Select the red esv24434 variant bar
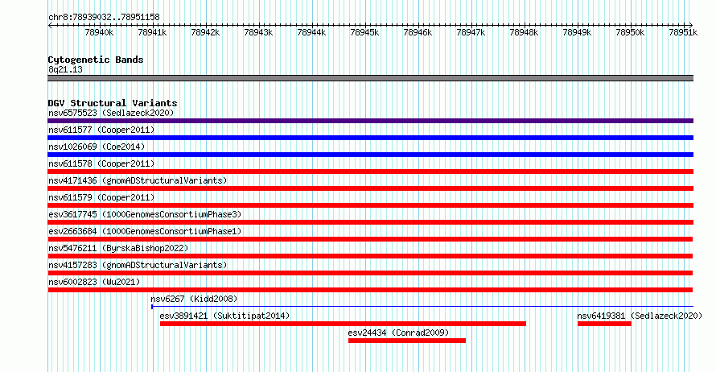Viewport: 716px width, 372px height. pos(407,341)
